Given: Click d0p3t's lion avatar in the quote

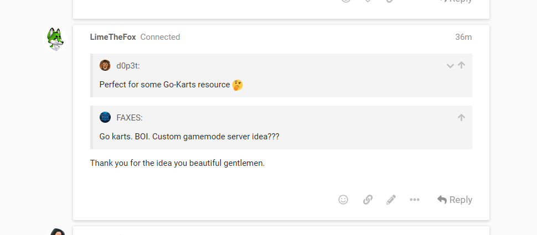Looking at the screenshot, I should [x=105, y=66].
